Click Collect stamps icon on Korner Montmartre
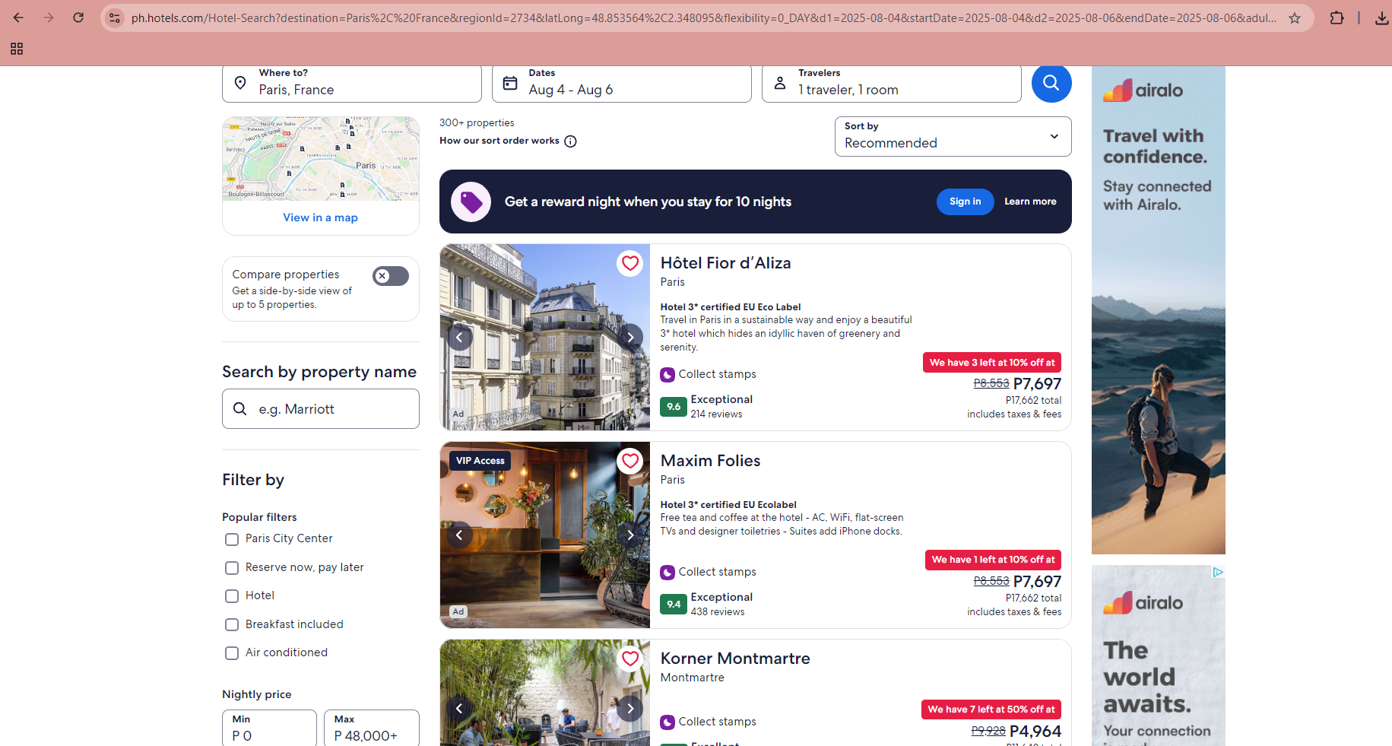This screenshot has height=746, width=1392. pos(667,722)
